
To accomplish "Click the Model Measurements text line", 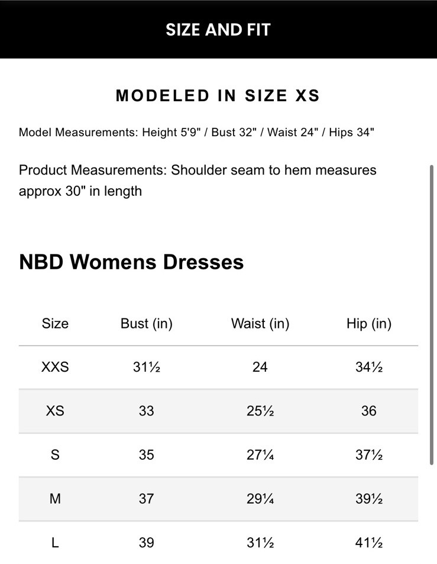I will [196, 132].
